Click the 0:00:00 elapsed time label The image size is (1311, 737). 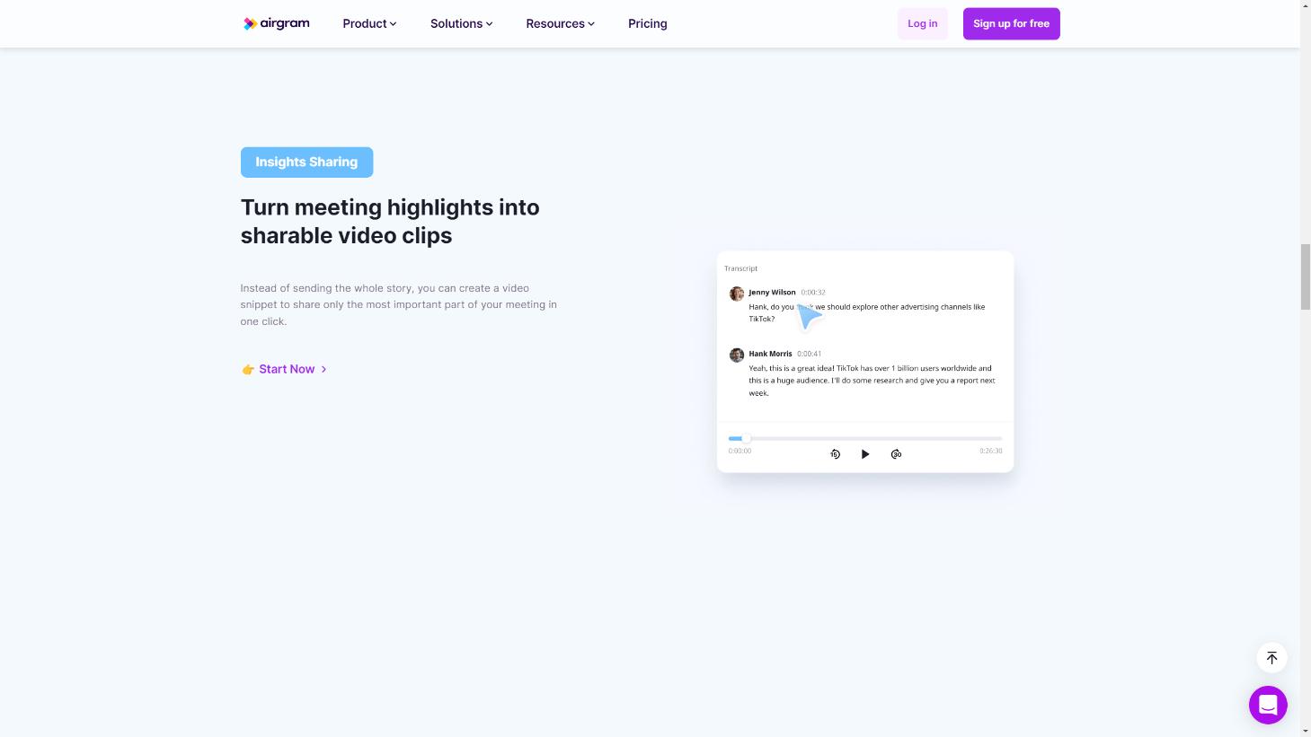[x=740, y=451]
